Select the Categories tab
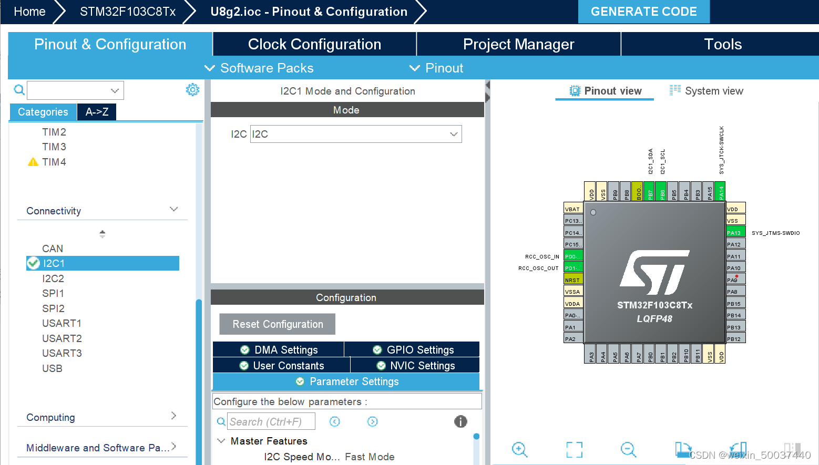 43,112
